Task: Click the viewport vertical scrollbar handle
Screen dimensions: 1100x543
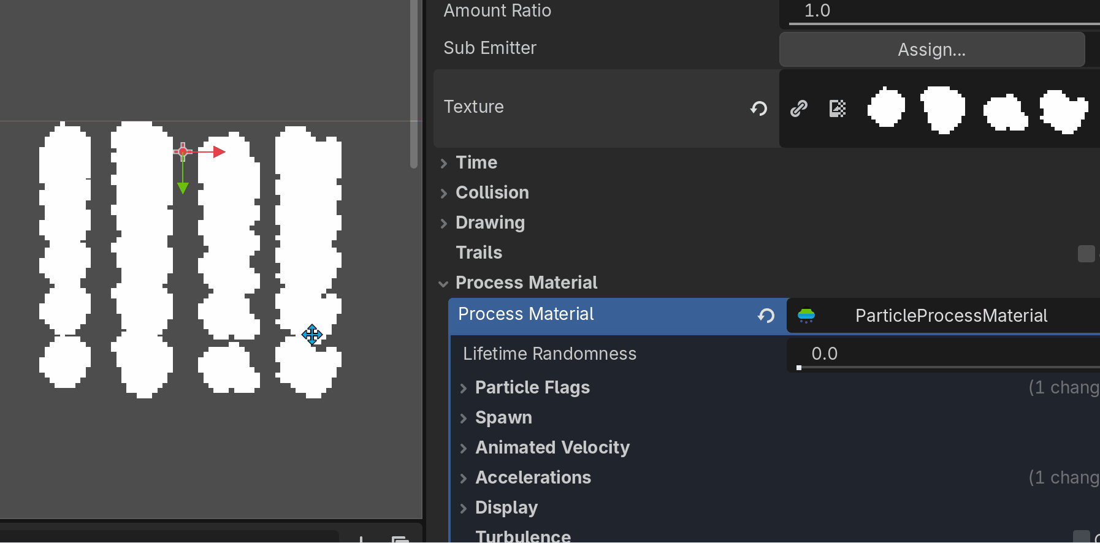Action: click(414, 84)
